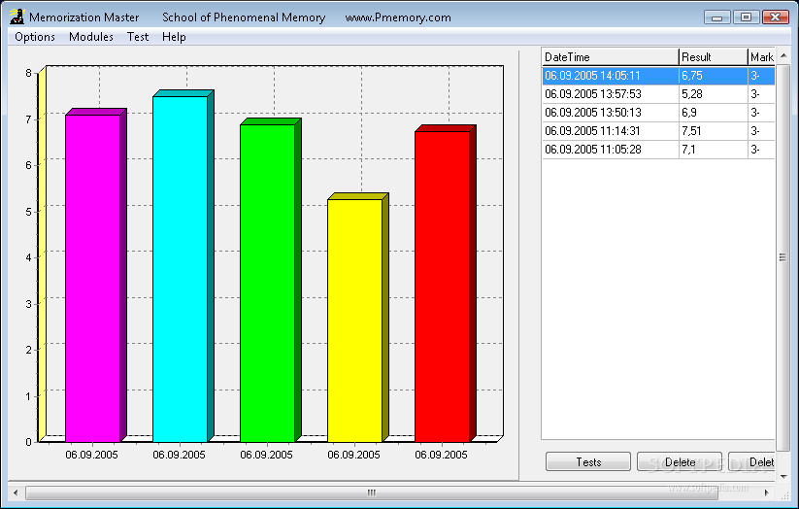
Task: Select the row 06.09.2005 14:05:11
Action: (658, 76)
